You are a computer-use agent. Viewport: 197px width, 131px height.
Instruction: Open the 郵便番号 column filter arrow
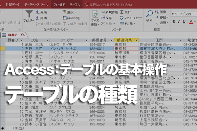pyautogui.click(x=111, y=41)
